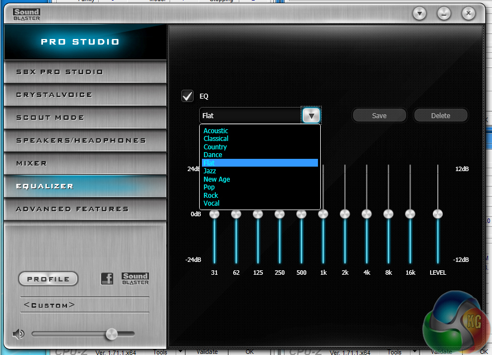Click the 62 Hz band slider knob
This screenshot has width=492, height=355.
236,214
